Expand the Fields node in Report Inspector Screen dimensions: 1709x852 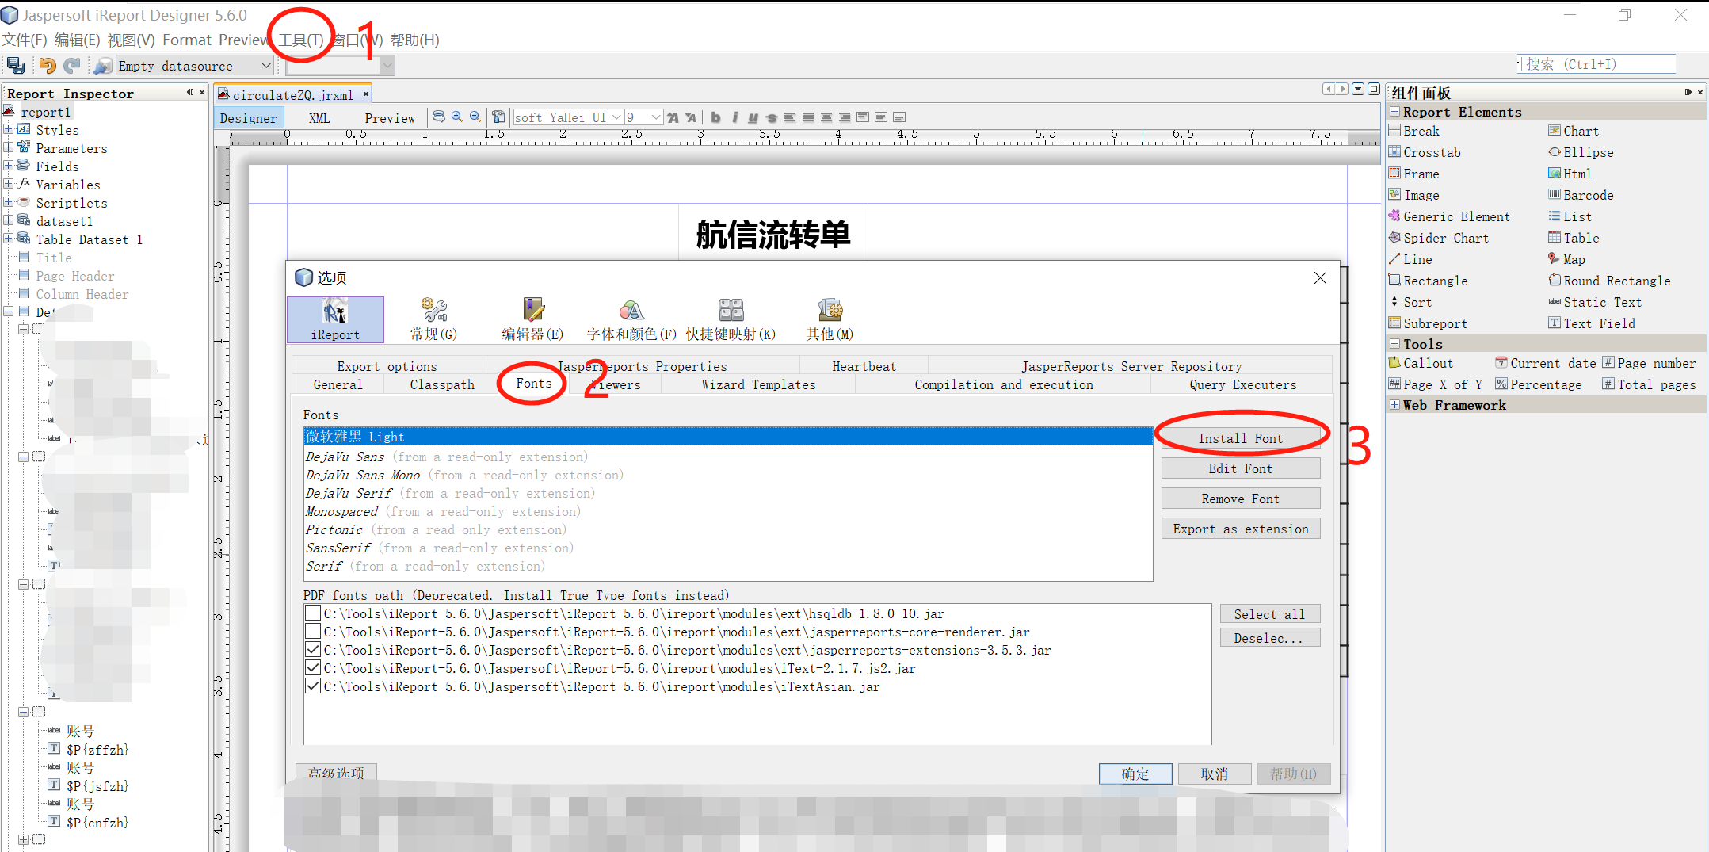8,166
